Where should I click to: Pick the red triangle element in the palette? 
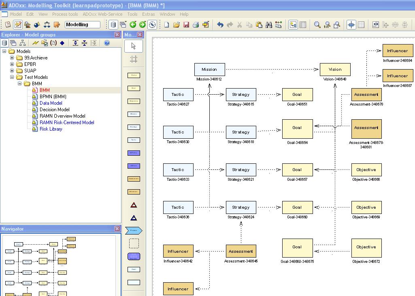(134, 205)
